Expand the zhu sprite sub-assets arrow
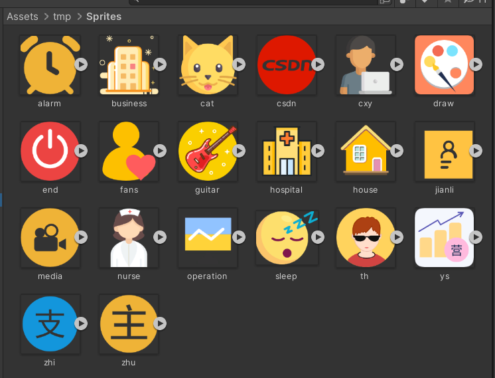 (x=160, y=324)
